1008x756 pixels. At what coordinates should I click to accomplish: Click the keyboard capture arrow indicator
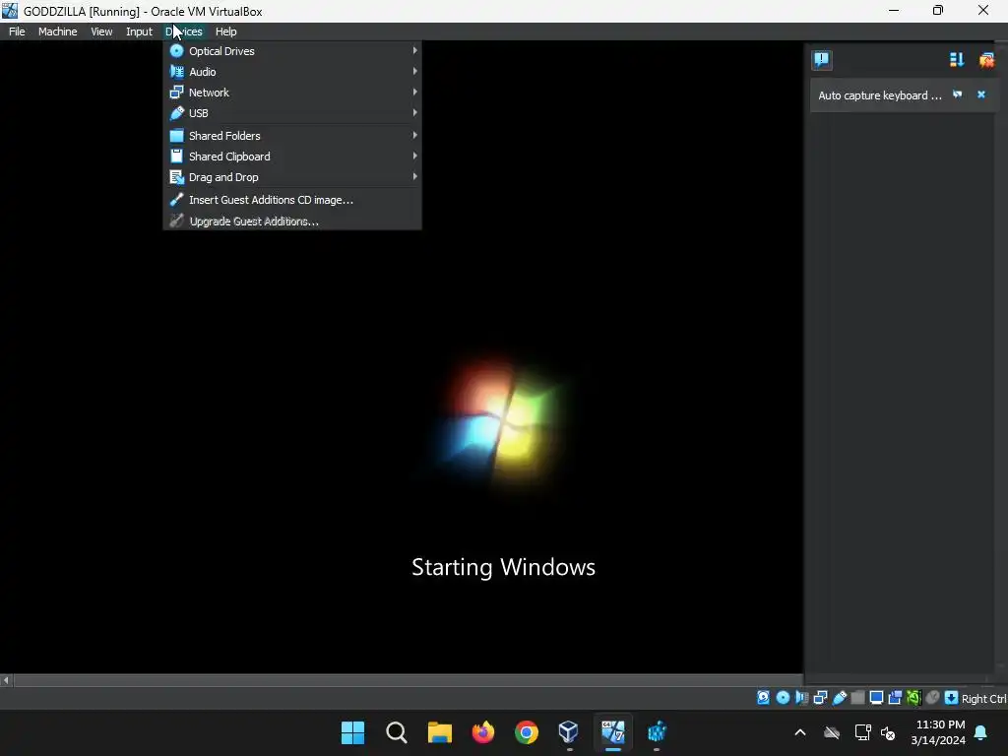click(x=952, y=698)
